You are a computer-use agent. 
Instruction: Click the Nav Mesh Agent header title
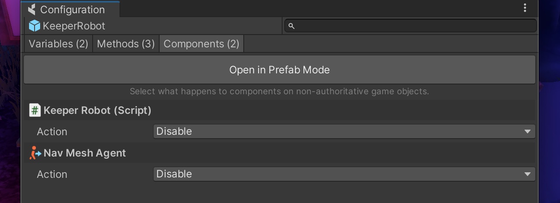85,153
